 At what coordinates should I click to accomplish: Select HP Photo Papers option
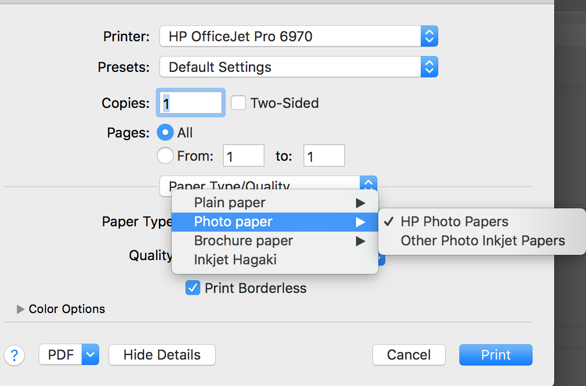click(x=454, y=222)
